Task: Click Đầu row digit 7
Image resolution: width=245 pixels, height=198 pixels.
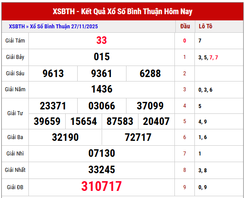Action: (x=185, y=154)
